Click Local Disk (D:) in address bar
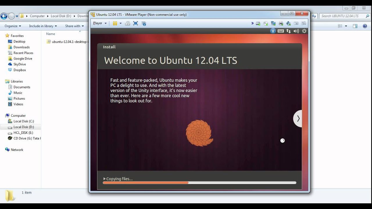The height and width of the screenshot is (209, 372). tap(61, 16)
